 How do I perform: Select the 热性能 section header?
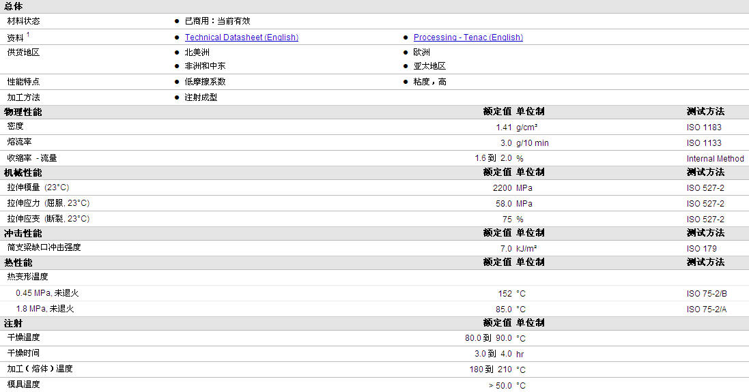(x=18, y=262)
